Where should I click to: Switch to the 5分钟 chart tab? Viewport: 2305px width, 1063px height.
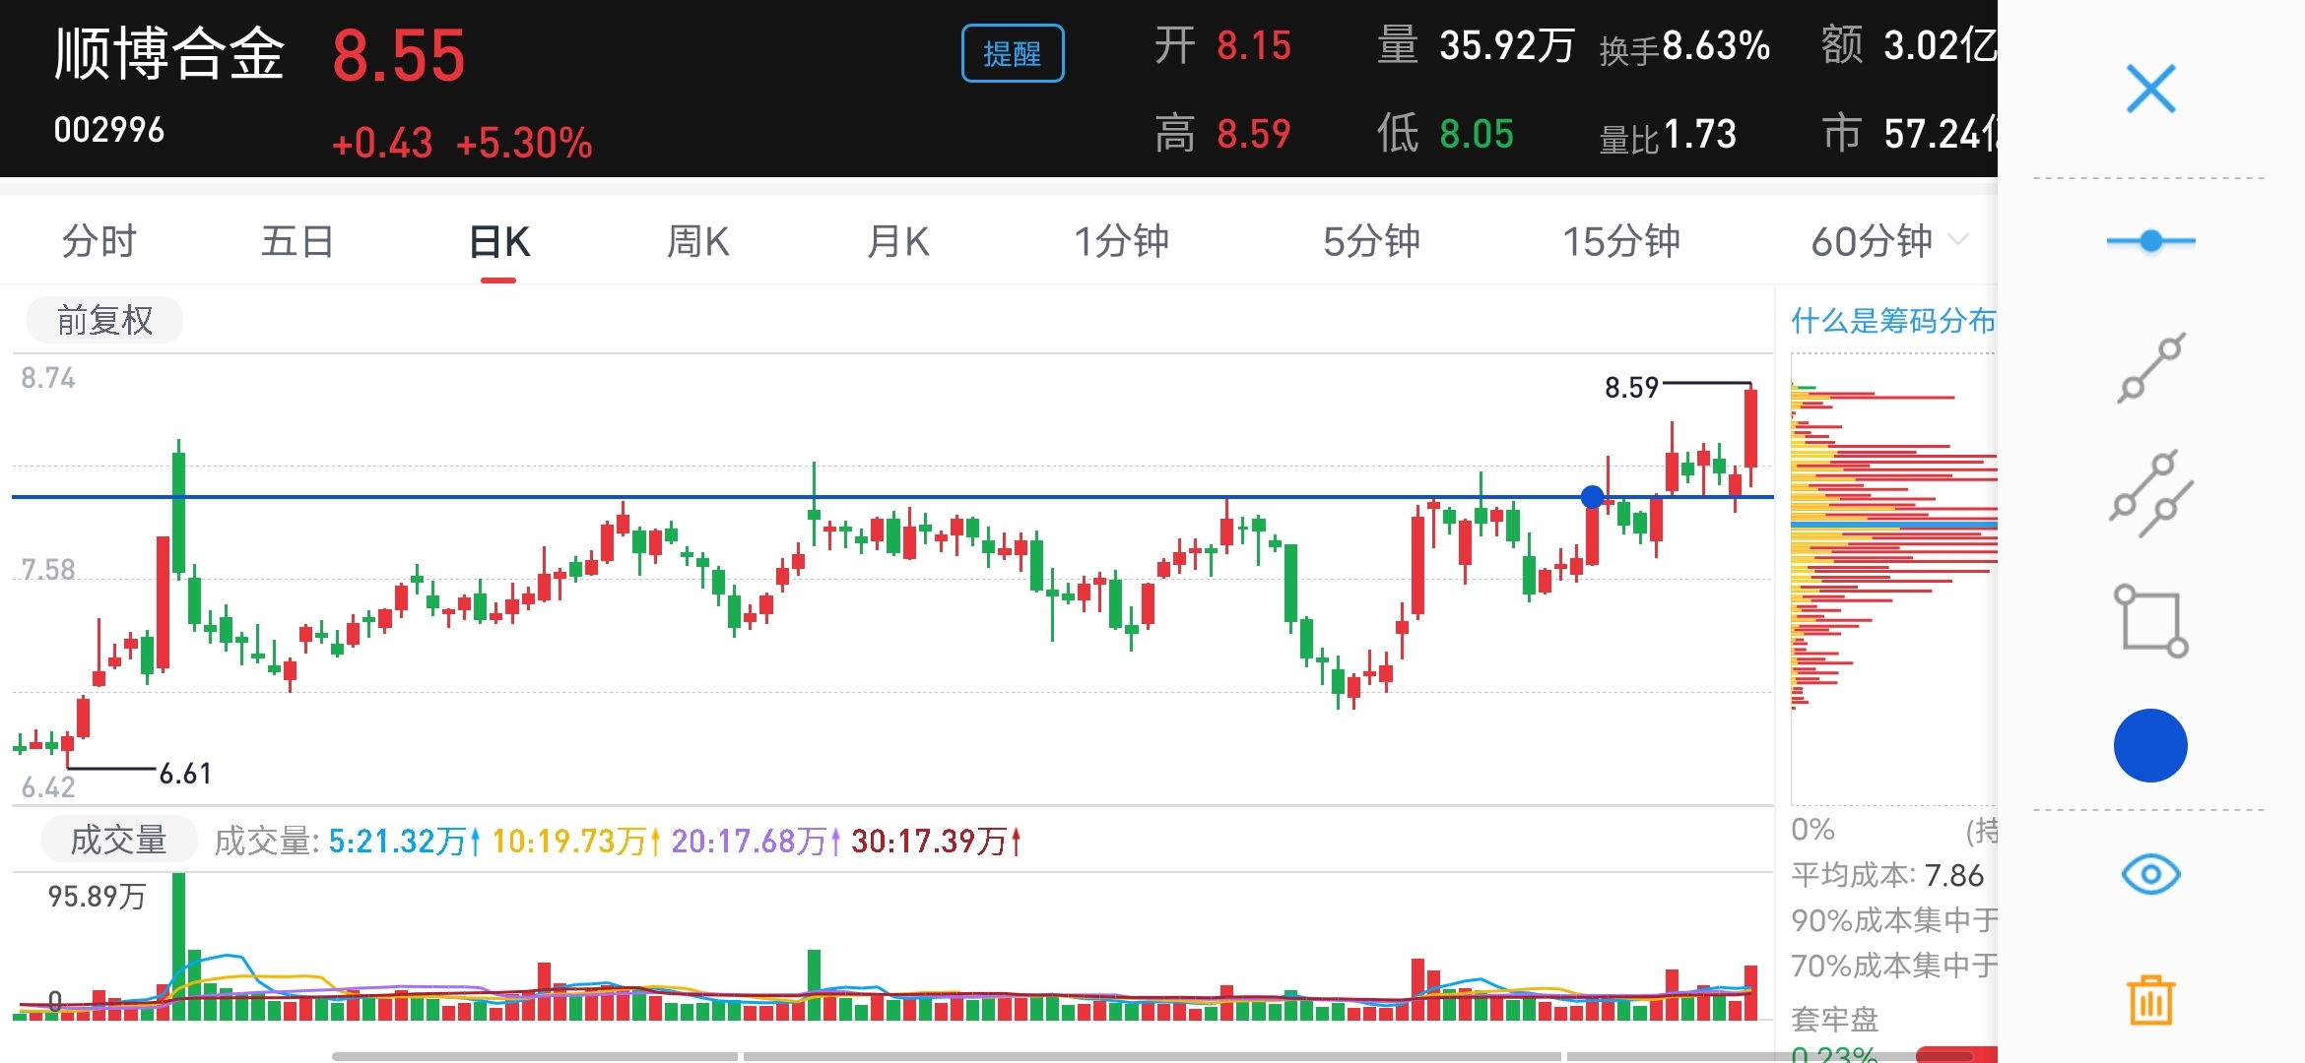tap(1370, 241)
